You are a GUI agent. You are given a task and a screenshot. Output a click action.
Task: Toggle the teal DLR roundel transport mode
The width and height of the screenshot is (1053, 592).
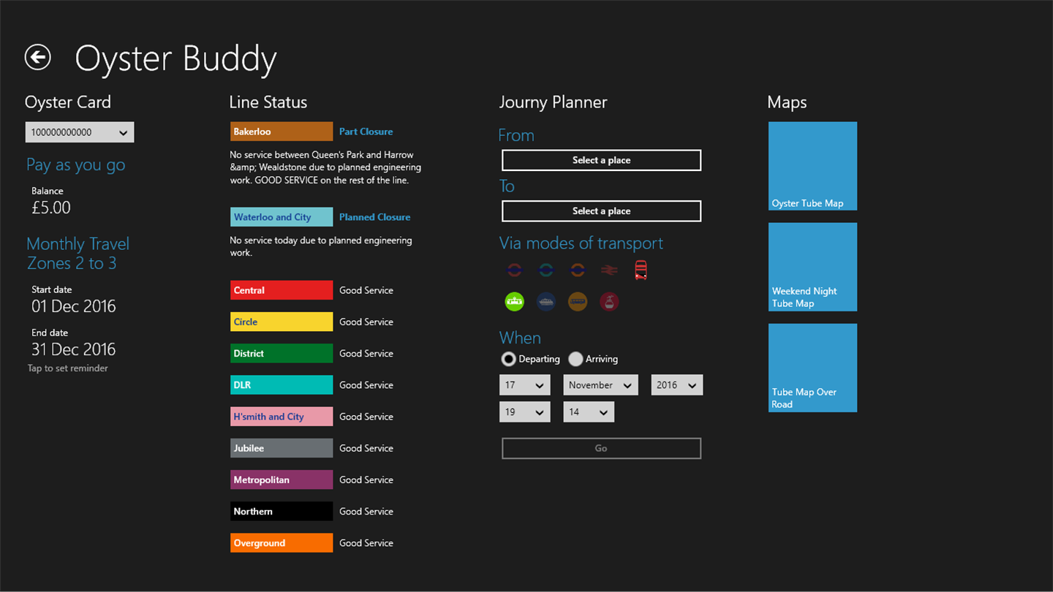pyautogui.click(x=546, y=270)
